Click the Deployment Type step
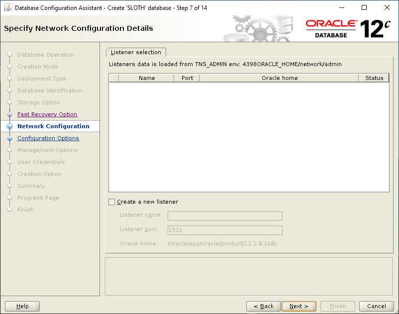This screenshot has height=314, width=399. (x=41, y=78)
